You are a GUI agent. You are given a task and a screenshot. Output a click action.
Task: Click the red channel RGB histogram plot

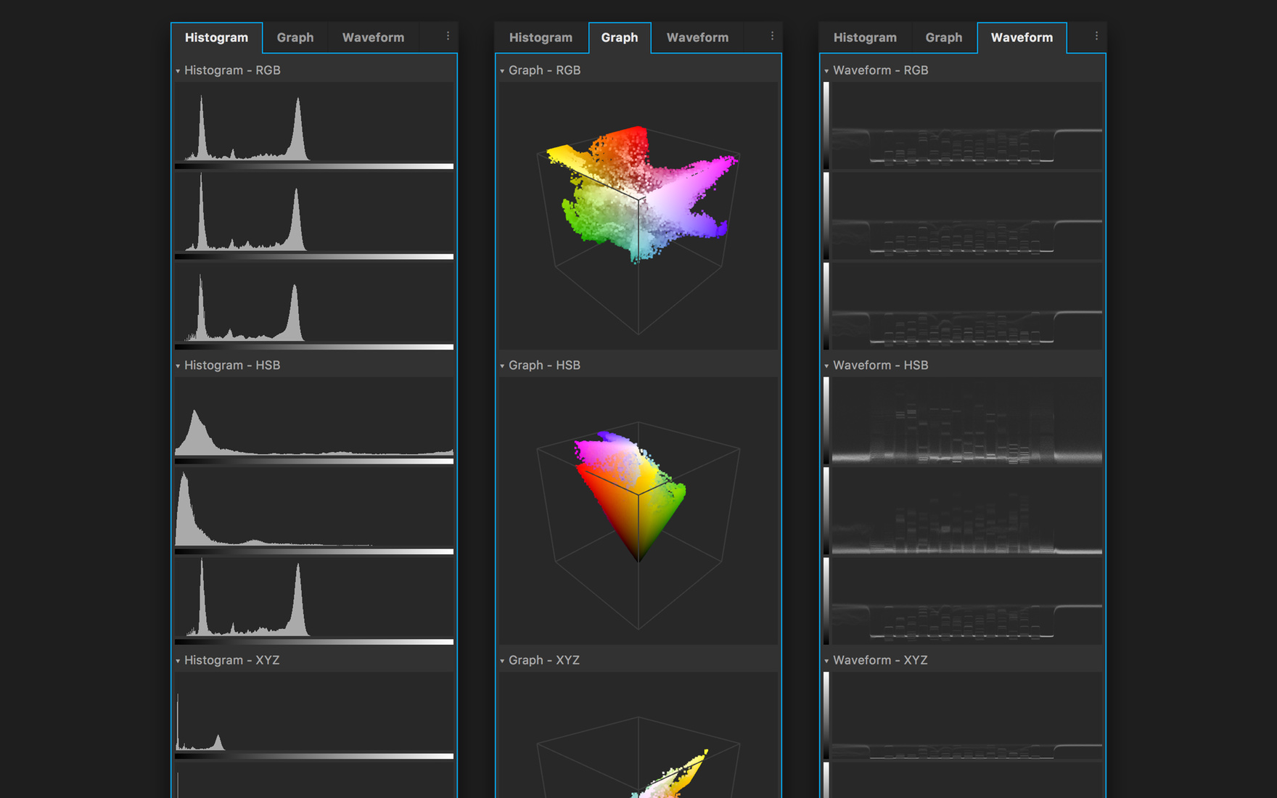314,122
